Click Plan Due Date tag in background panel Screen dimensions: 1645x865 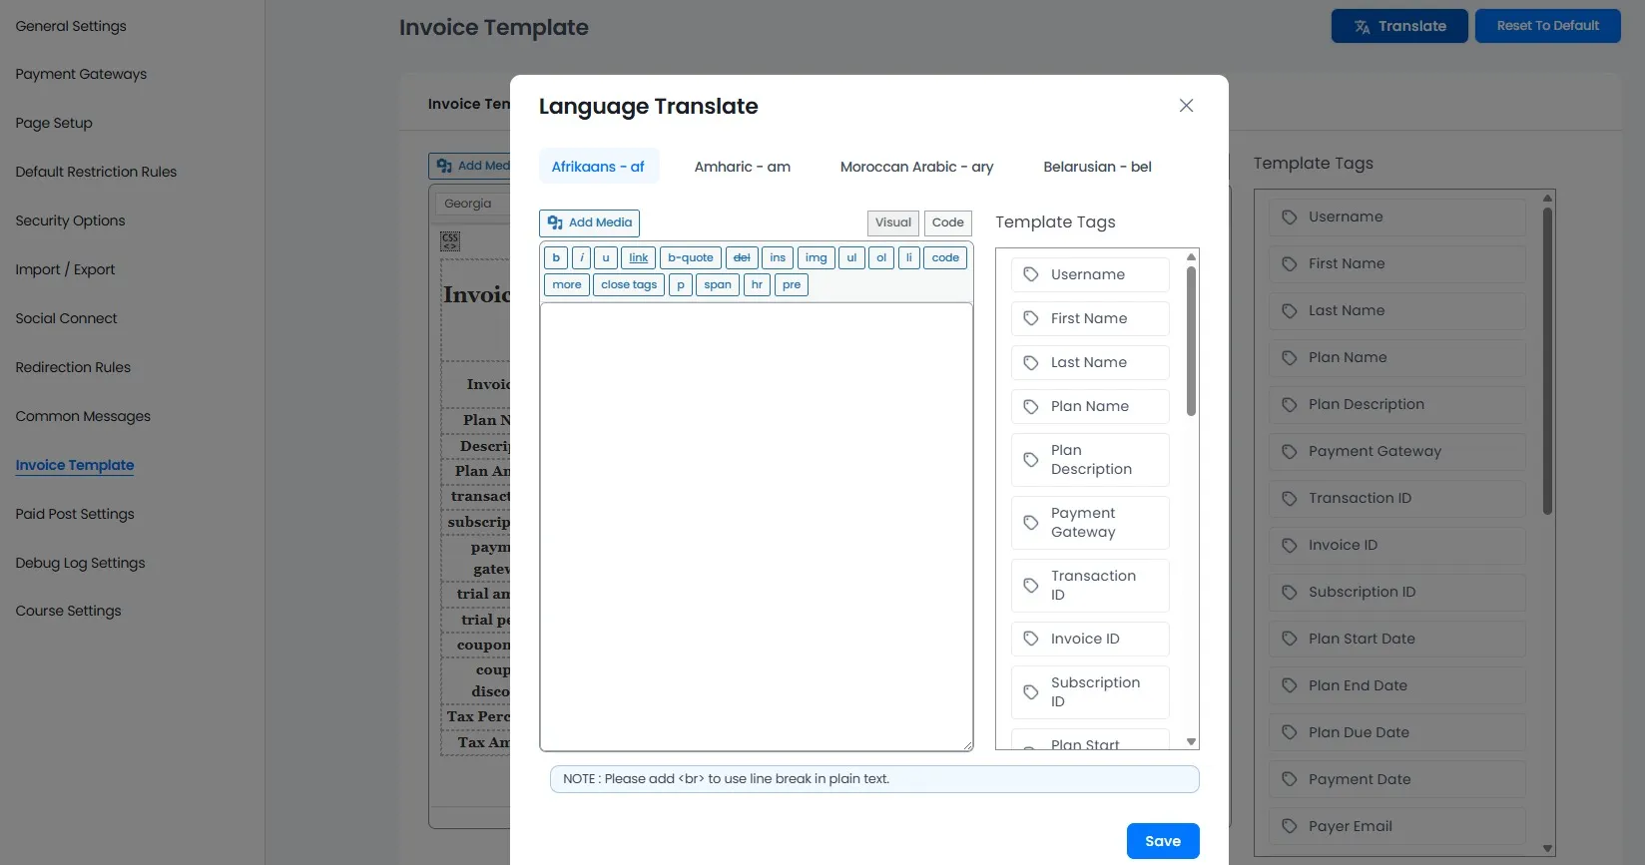pyautogui.click(x=1397, y=732)
